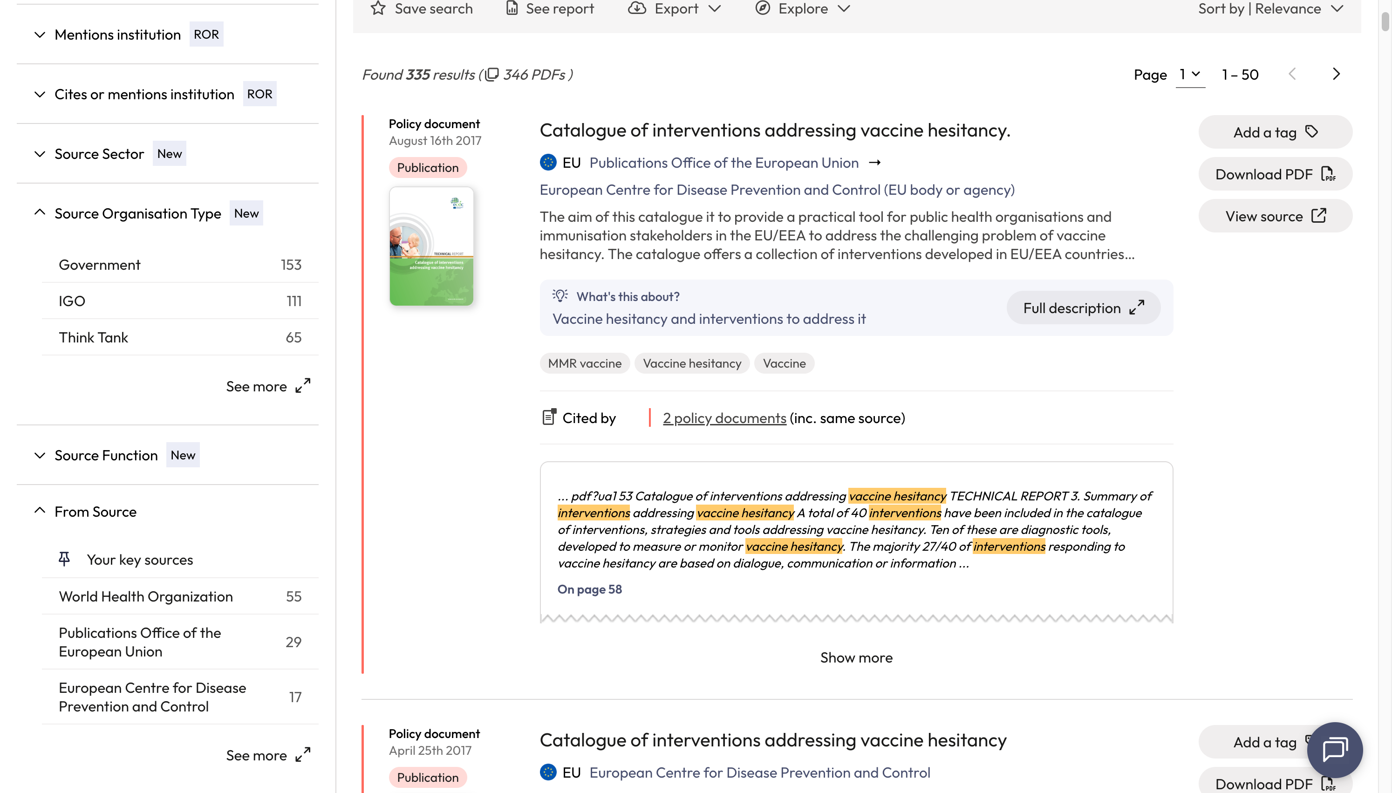Filter by Think Tank organisation type
Screen dimensions: 1392x793
(x=180, y=338)
